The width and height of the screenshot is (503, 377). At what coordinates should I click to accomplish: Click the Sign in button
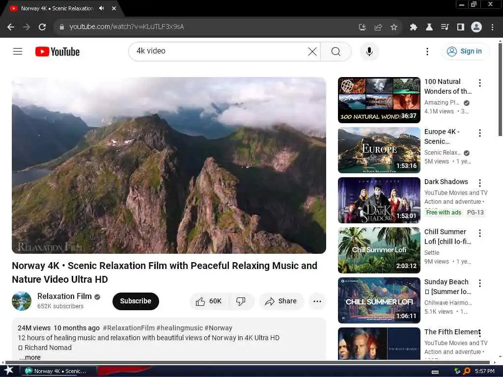click(466, 51)
